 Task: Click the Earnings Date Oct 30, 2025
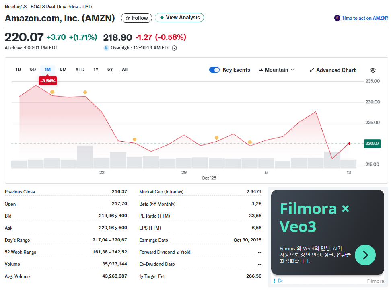tap(247, 240)
